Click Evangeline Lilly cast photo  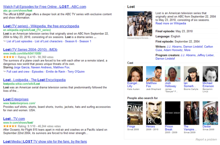click(x=135, y=74)
